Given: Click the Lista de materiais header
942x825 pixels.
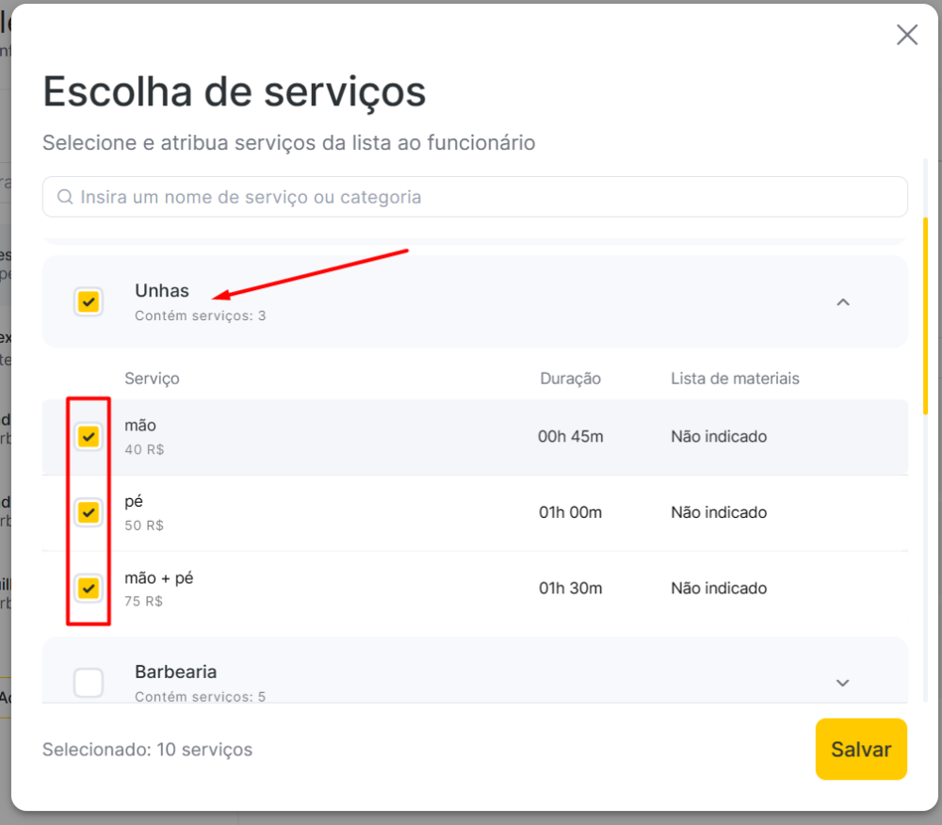Looking at the screenshot, I should click(x=735, y=379).
